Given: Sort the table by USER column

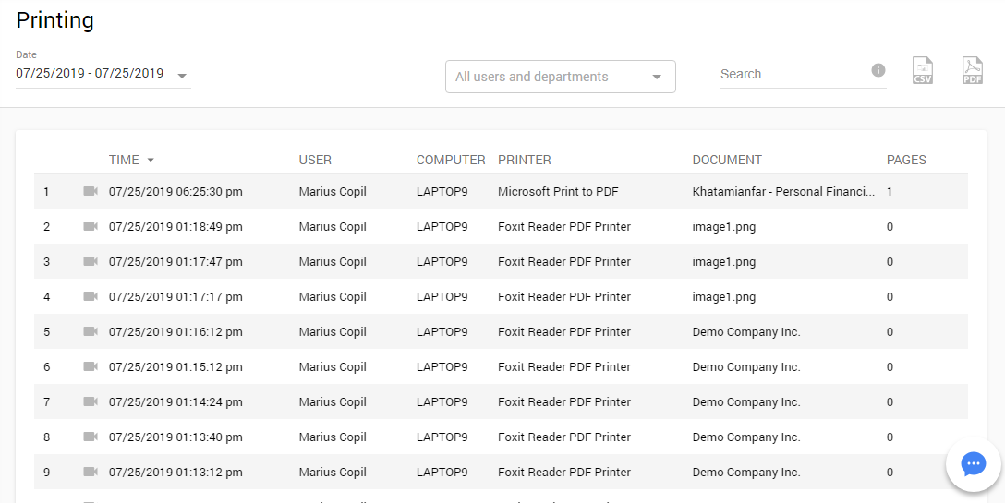Looking at the screenshot, I should tap(315, 160).
